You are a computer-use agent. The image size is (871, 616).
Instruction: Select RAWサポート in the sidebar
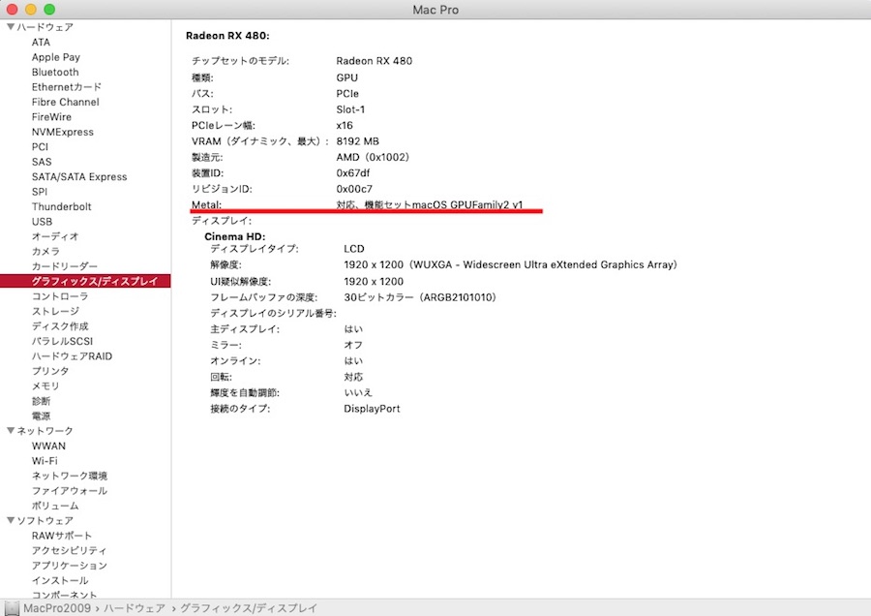coord(62,536)
